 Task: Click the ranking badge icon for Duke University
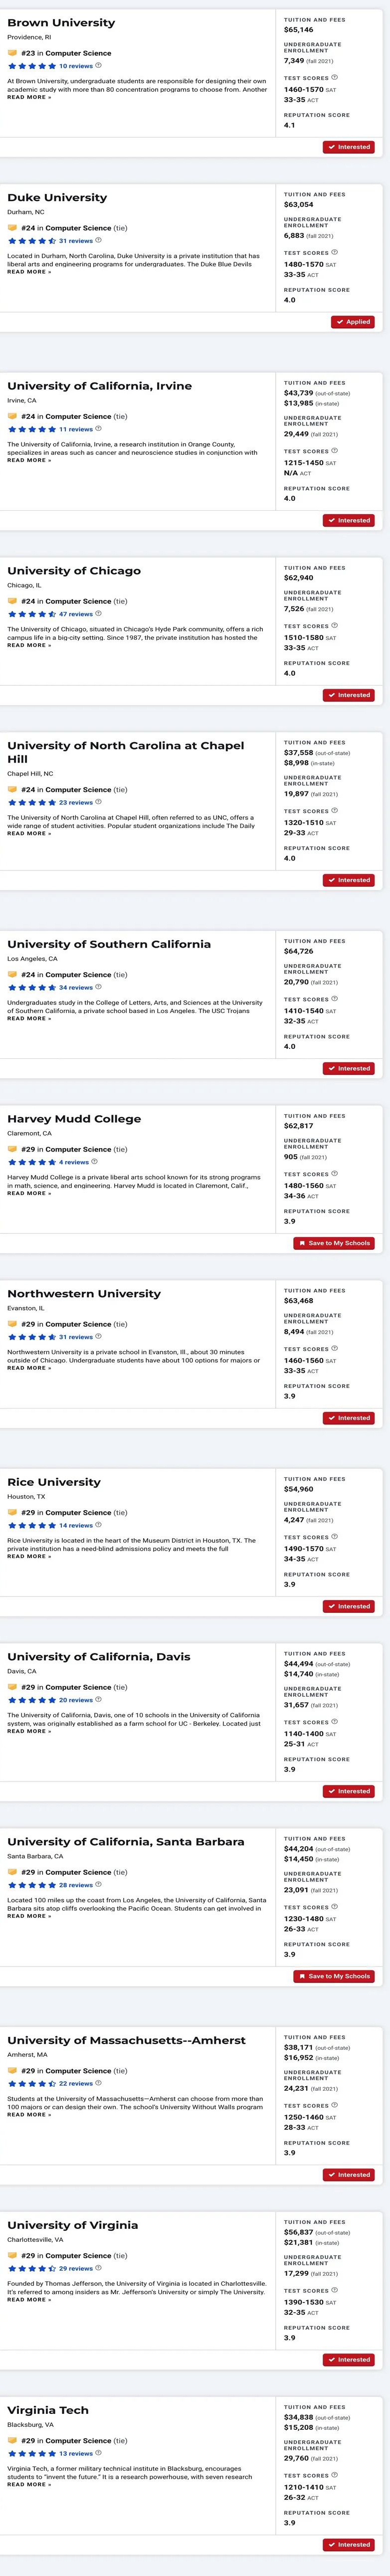pos(12,228)
